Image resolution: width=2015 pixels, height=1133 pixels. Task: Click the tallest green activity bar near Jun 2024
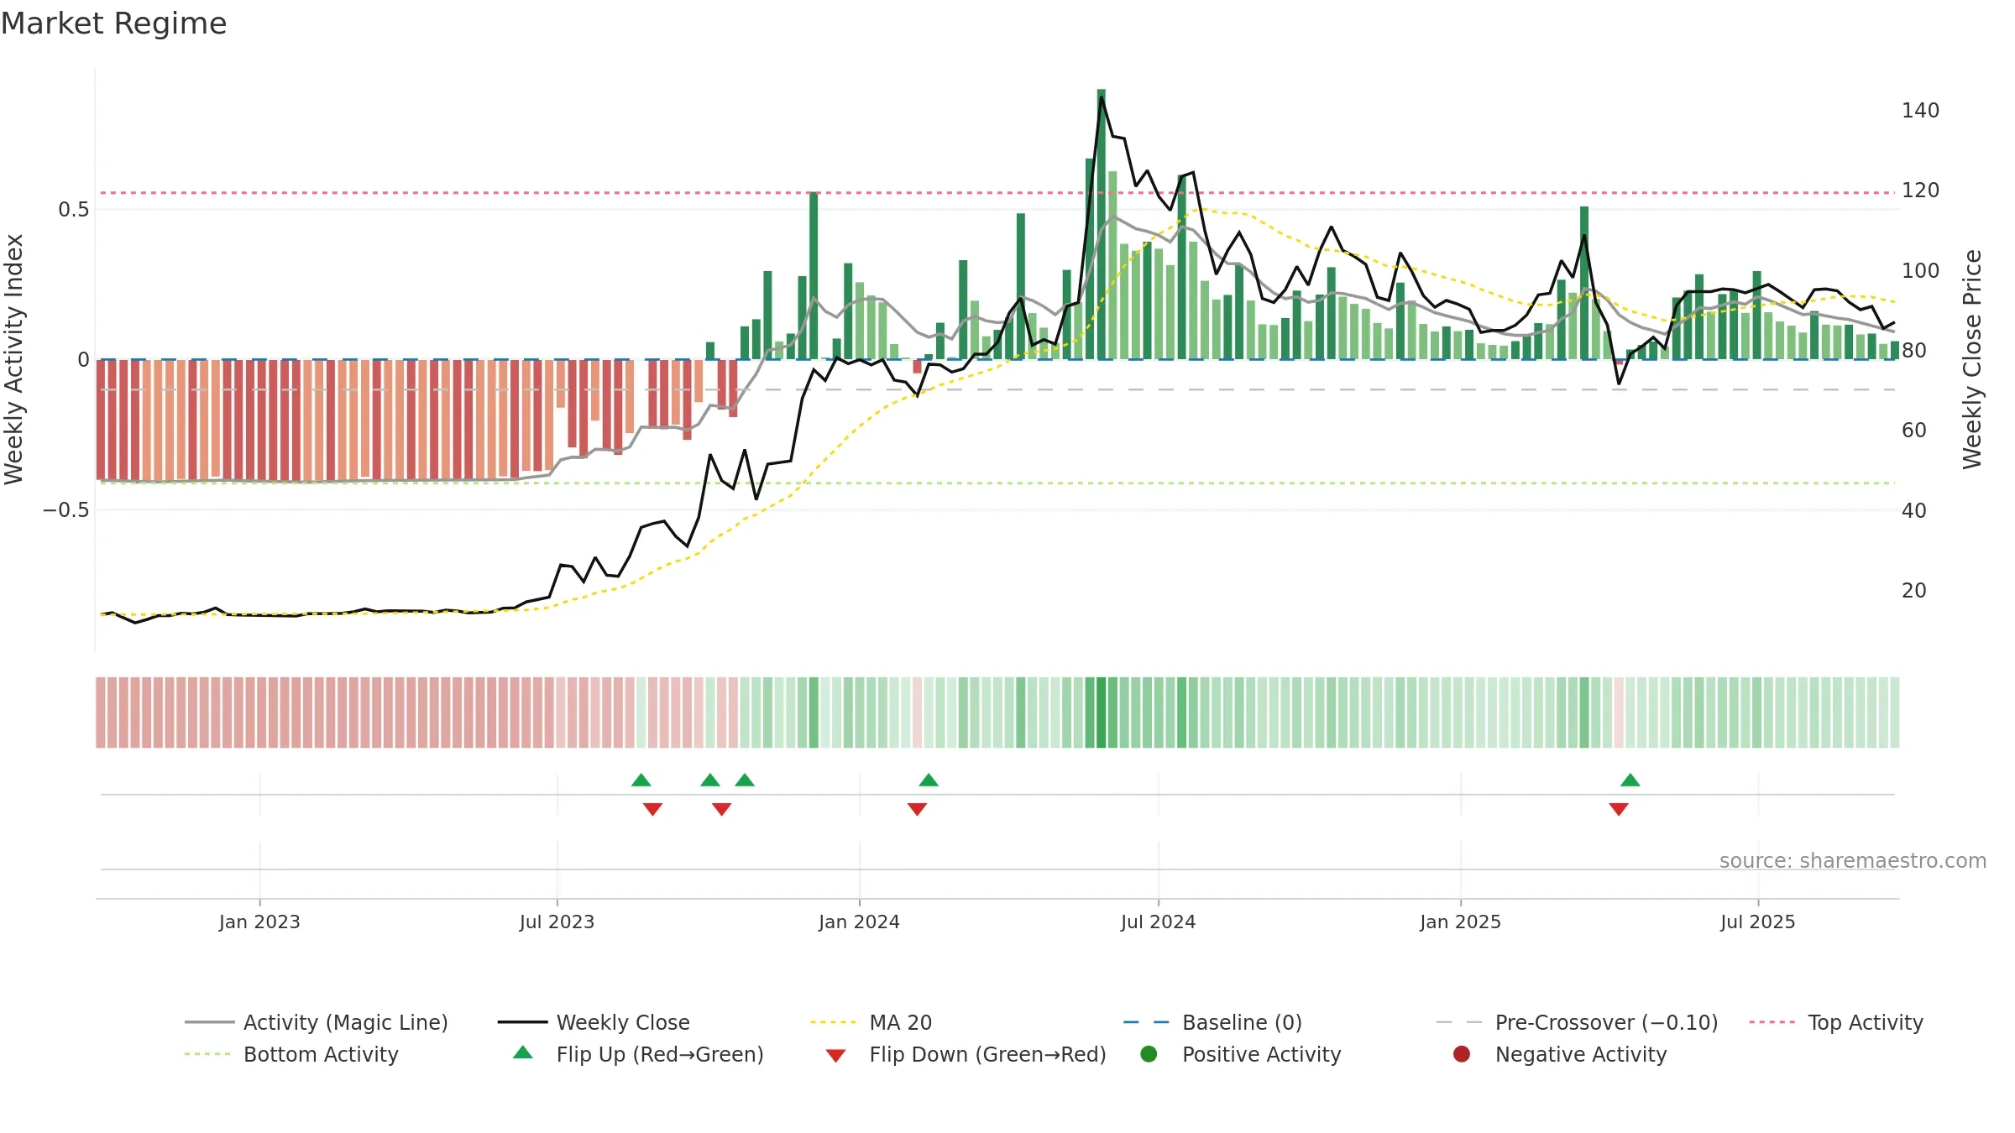(1101, 224)
